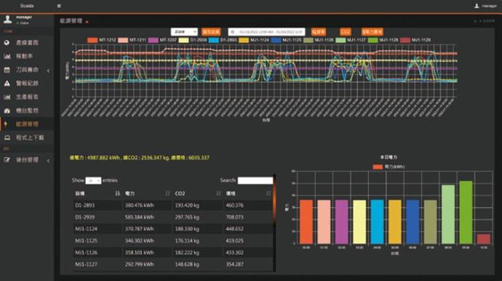Click the MJ1-1129 dark red legend swatch
The image size is (502, 281).
[405, 40]
